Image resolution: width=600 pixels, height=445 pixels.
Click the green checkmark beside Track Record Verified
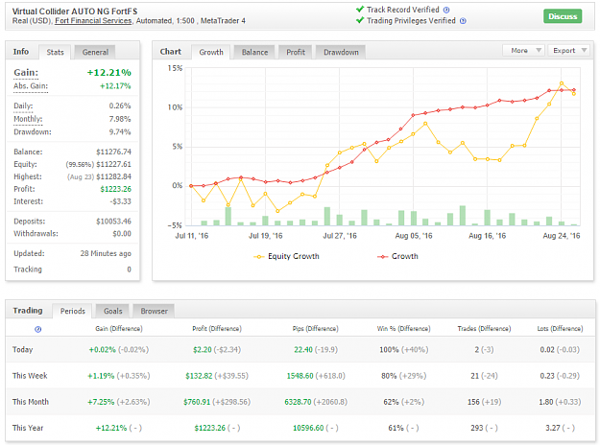coord(360,10)
